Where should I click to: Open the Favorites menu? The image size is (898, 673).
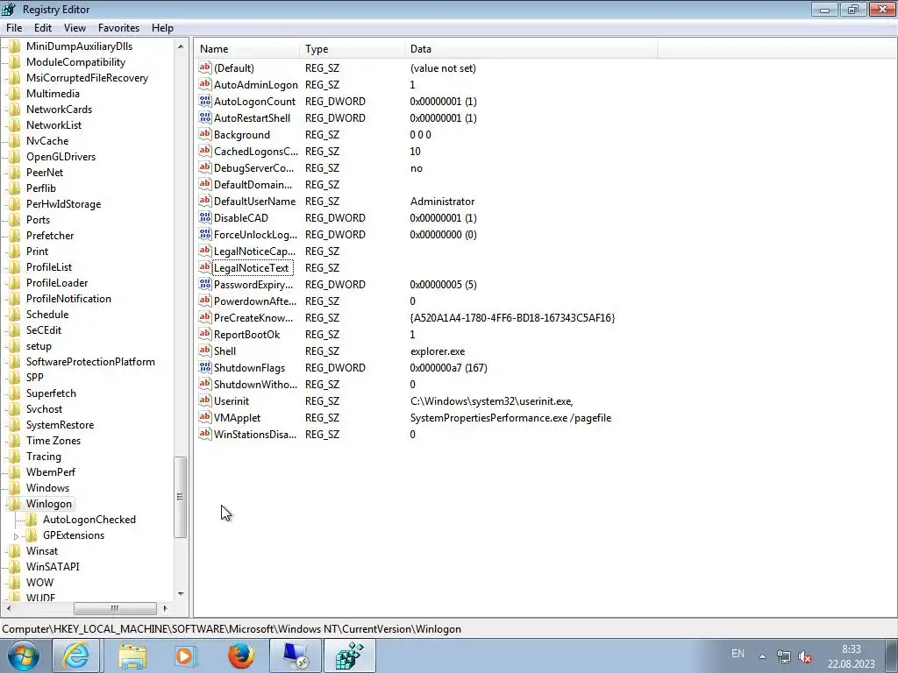click(118, 28)
